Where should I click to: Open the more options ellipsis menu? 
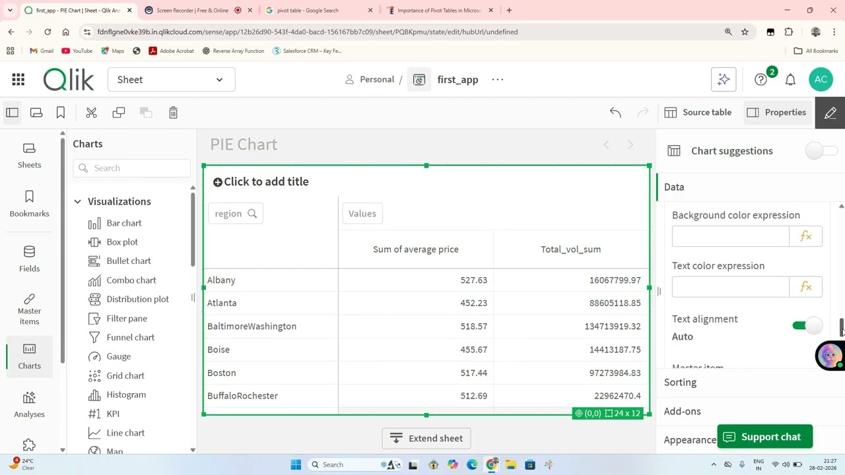498,80
